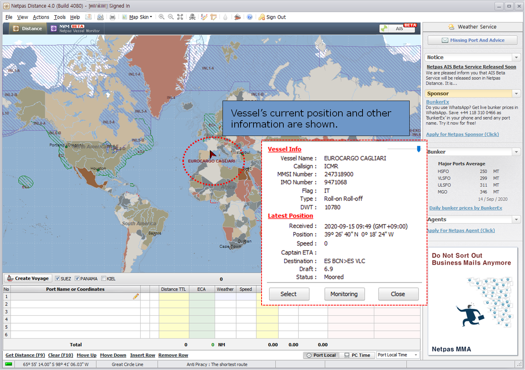525x370 pixels.
Task: Open the Help menu
Action: pos(75,17)
